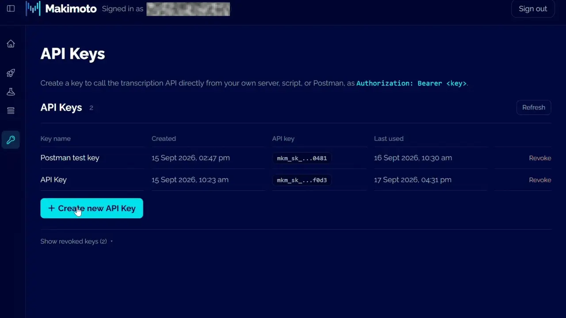Click created date 15 Sept 2026, 02:47 pm
This screenshot has width=566, height=318.
point(191,158)
